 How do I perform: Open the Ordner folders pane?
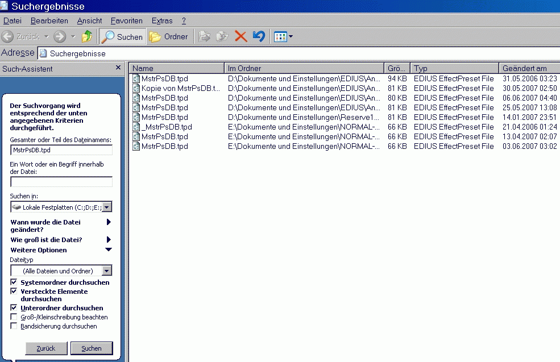pos(169,36)
